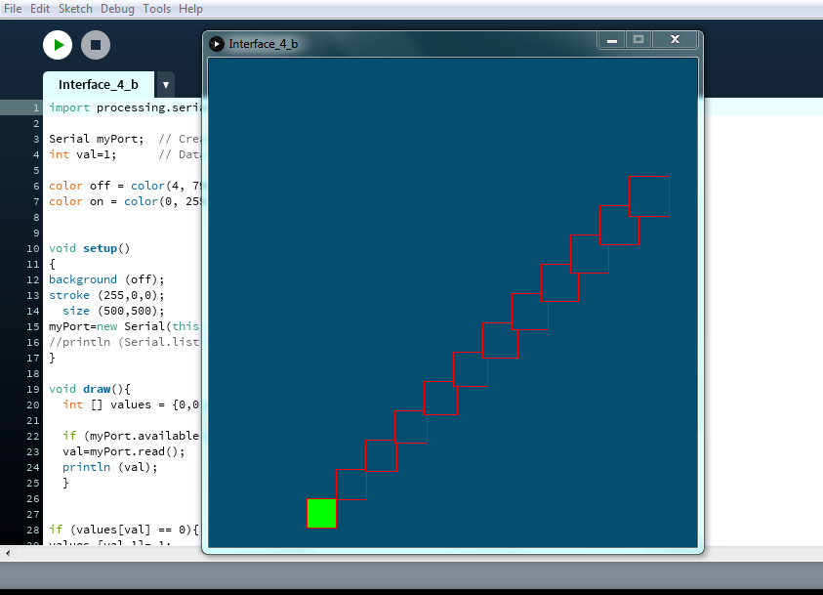Screen dimensions: 823x595
Task: Click 'void draw(){' on line 19
Action: point(90,389)
